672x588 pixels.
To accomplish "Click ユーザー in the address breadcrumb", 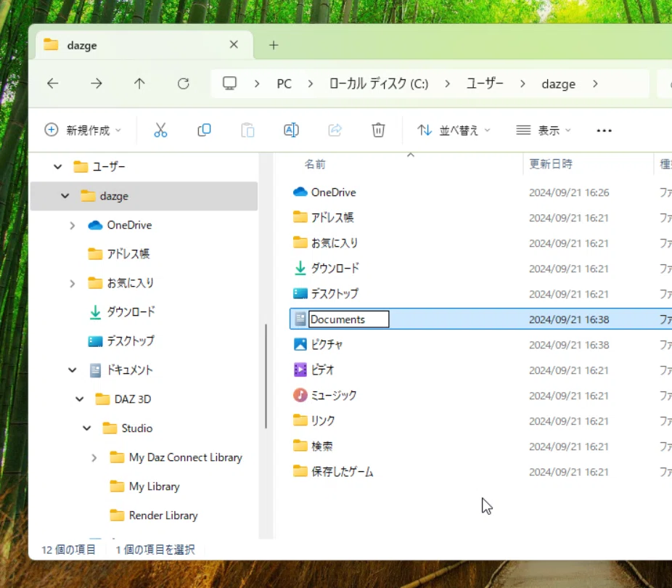I will pyautogui.click(x=485, y=83).
